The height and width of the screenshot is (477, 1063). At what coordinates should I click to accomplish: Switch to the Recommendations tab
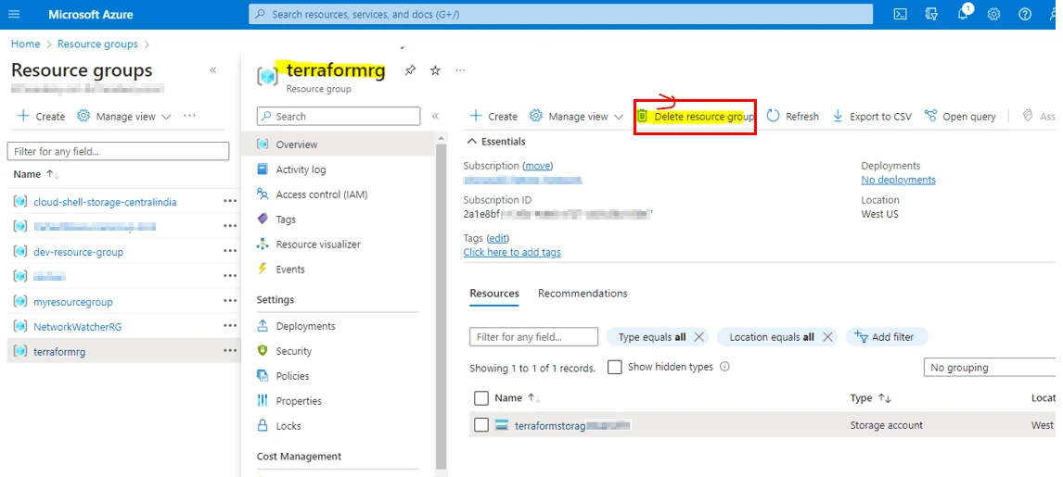click(x=583, y=294)
